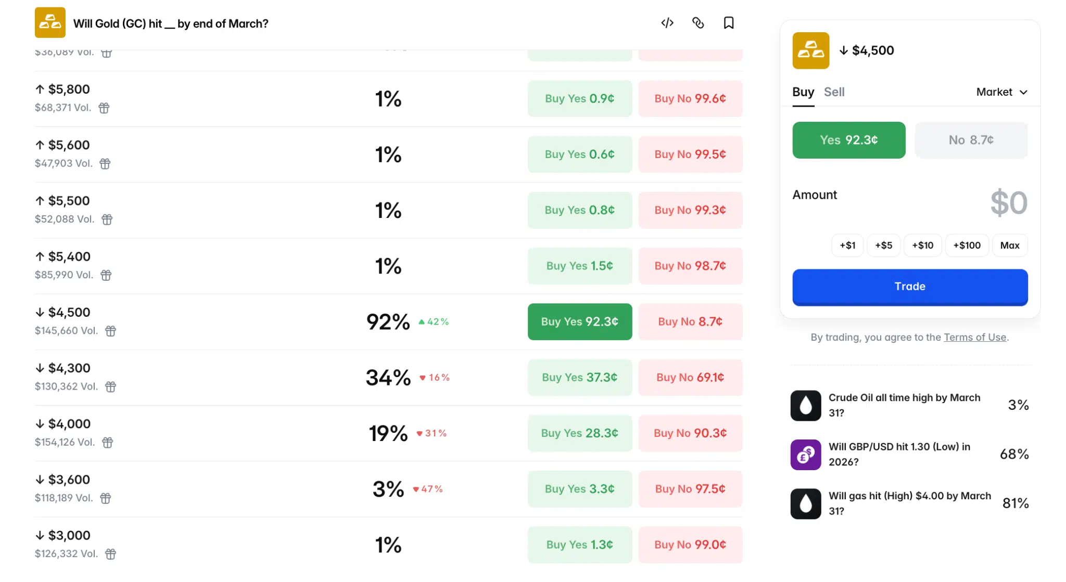Switch to the Buy tab

(803, 92)
